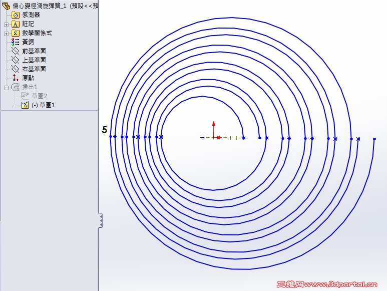Collapse the feature tree panel with handle

pyautogui.click(x=101, y=220)
